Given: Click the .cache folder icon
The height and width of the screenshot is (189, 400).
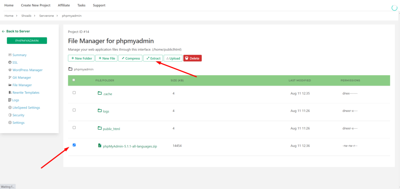Looking at the screenshot, I should [x=100, y=94].
